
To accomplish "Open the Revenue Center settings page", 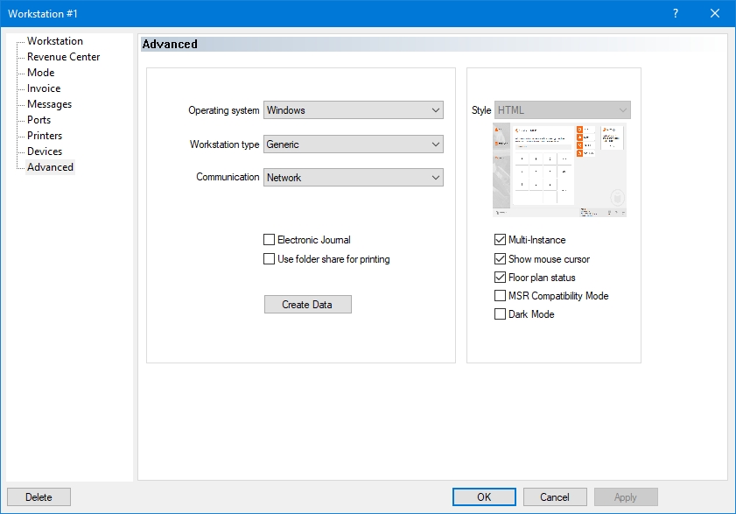I will pyautogui.click(x=63, y=57).
